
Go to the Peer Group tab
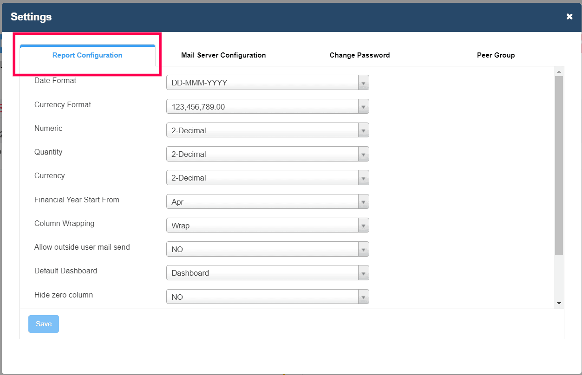tap(496, 55)
